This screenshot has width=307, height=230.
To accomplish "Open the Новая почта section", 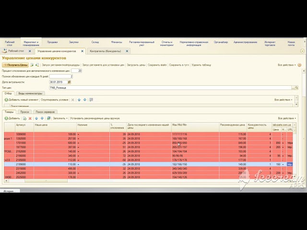I will point(291,44).
